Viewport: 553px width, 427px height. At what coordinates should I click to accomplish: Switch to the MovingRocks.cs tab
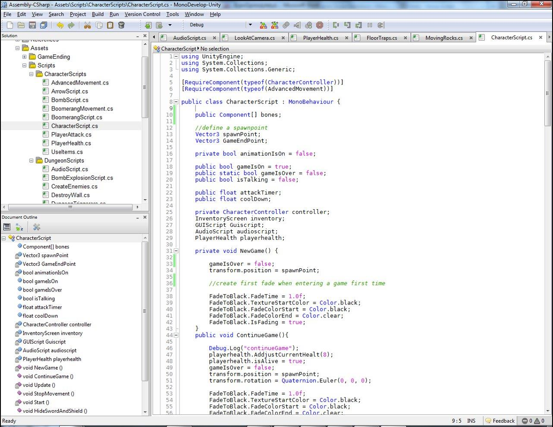[444, 38]
